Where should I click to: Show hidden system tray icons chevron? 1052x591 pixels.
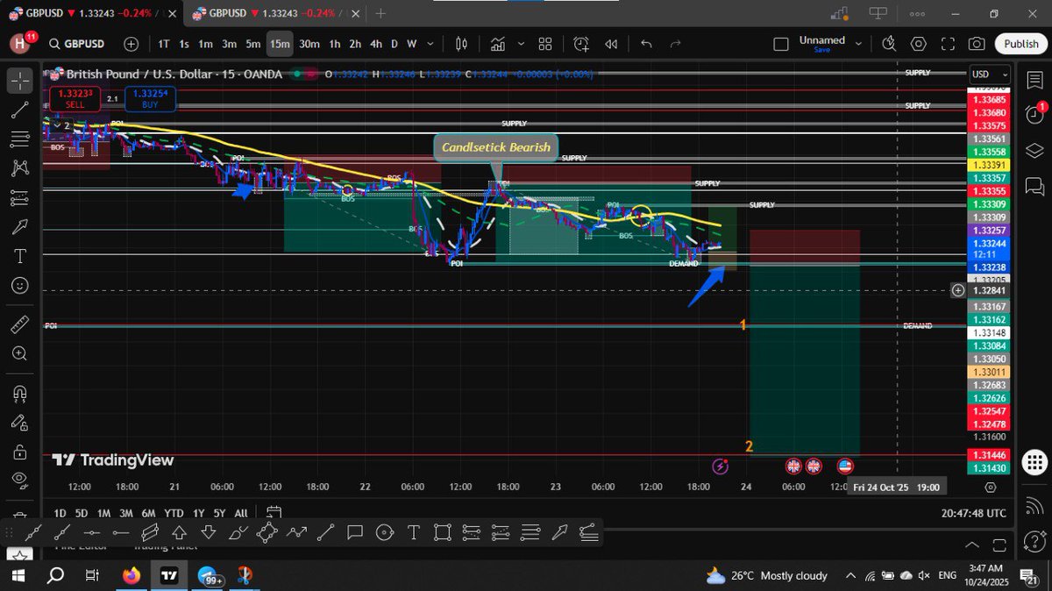pyautogui.click(x=850, y=576)
